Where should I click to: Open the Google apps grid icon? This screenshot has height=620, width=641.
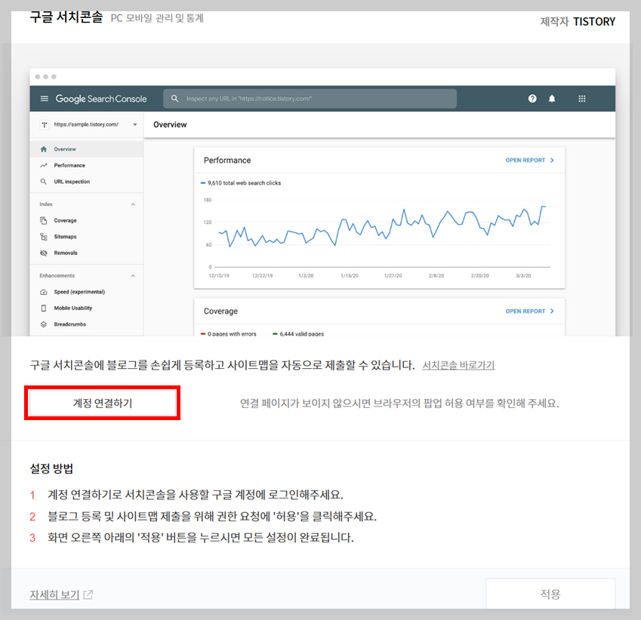click(582, 99)
